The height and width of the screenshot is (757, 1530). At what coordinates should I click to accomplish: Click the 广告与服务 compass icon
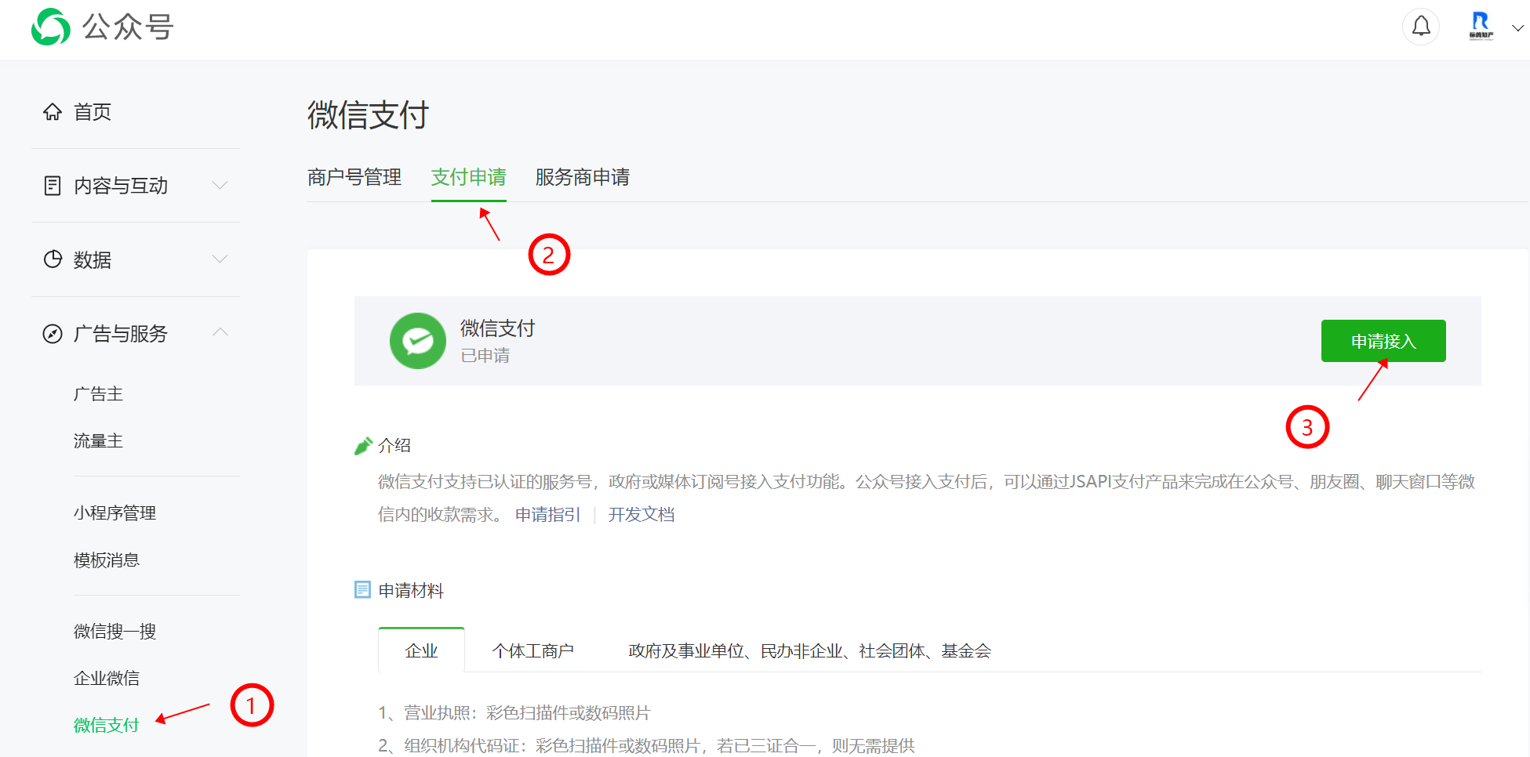(x=53, y=334)
